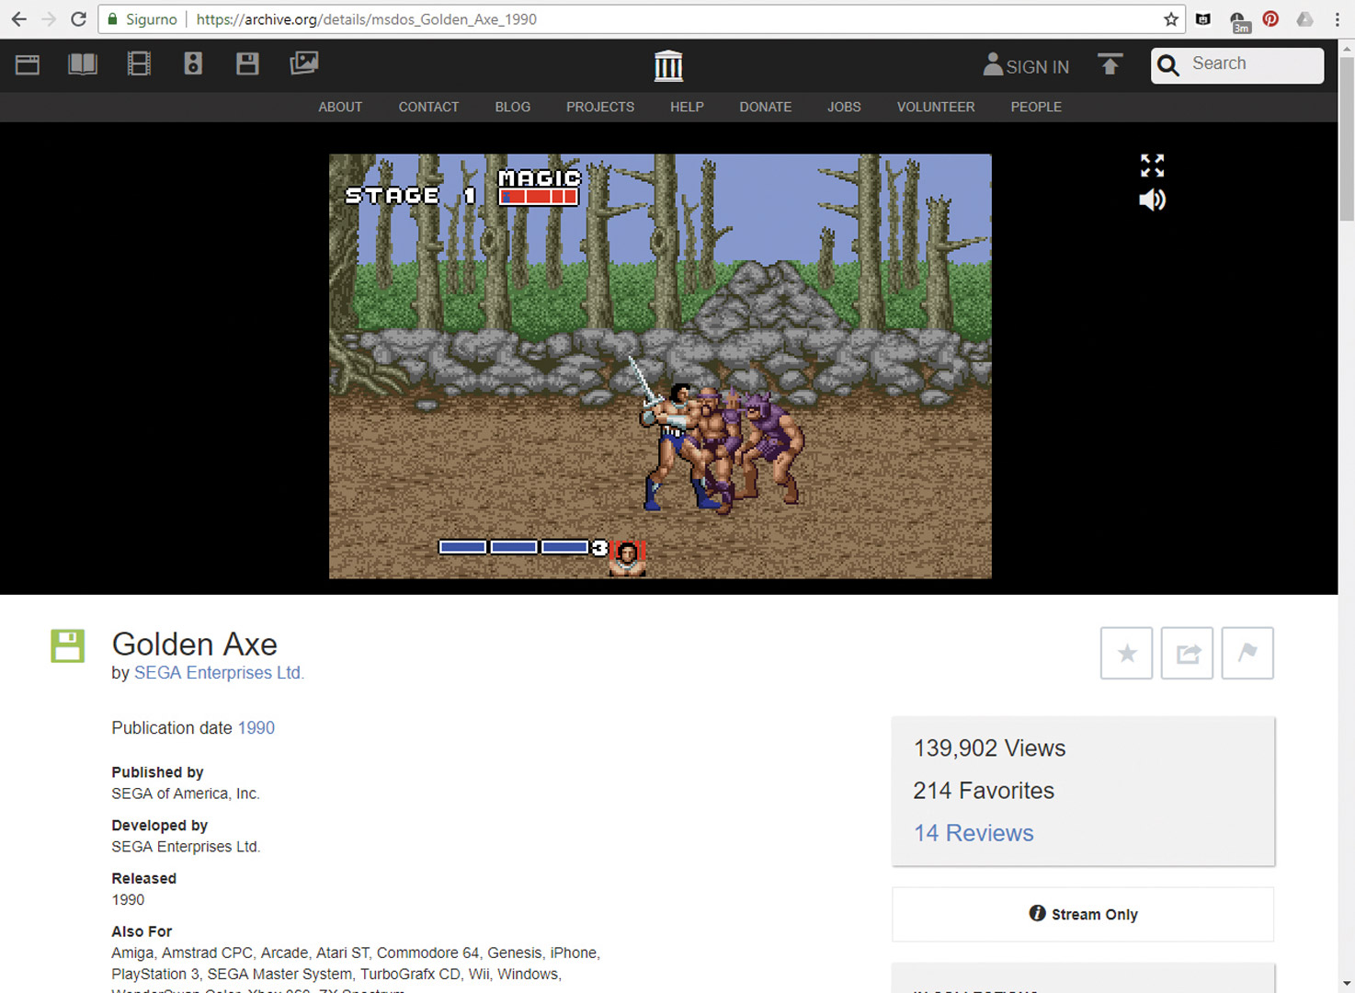Go forward with the browser forward arrow
Image resolution: width=1355 pixels, height=993 pixels.
tap(49, 19)
